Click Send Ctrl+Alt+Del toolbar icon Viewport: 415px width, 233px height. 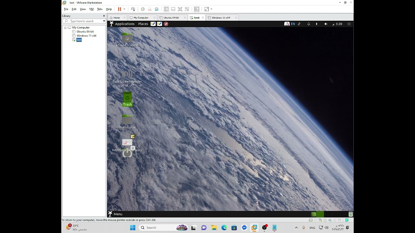coord(133,9)
